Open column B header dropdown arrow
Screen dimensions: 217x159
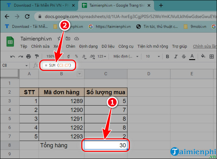tap(80, 74)
